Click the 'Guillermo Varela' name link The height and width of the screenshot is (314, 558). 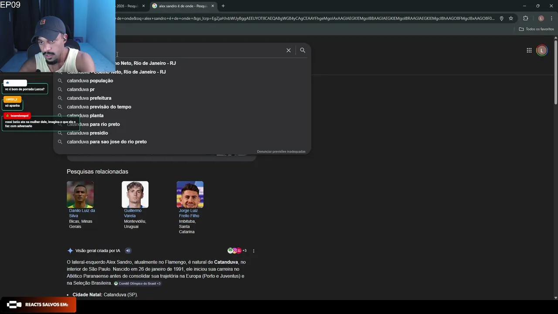[133, 213]
